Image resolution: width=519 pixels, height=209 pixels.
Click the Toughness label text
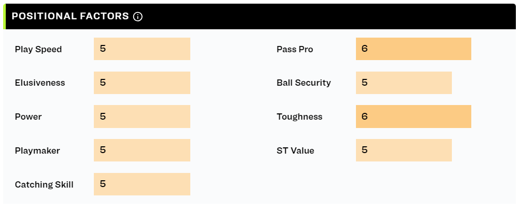click(299, 117)
